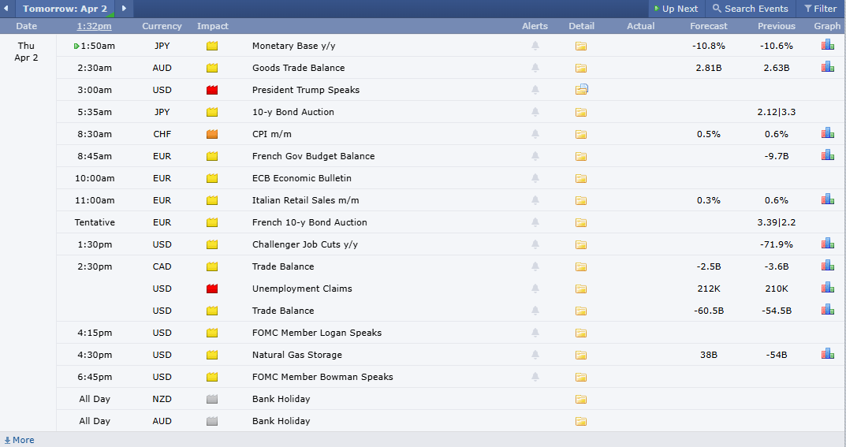Click yellow impact icon for 10-y Bond Auction
Image resolution: width=846 pixels, height=447 pixels.
click(x=212, y=112)
